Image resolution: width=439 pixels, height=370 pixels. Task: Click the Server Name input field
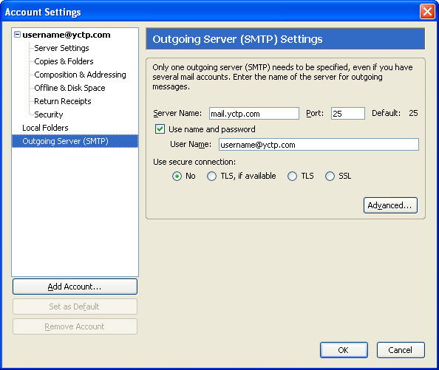pos(254,113)
